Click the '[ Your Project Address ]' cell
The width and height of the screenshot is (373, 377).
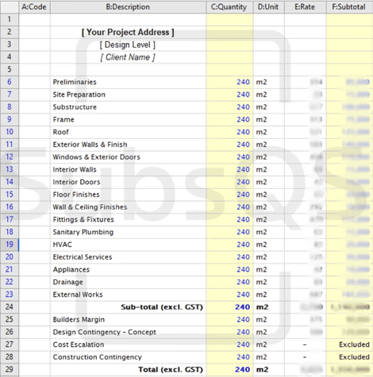pos(128,33)
